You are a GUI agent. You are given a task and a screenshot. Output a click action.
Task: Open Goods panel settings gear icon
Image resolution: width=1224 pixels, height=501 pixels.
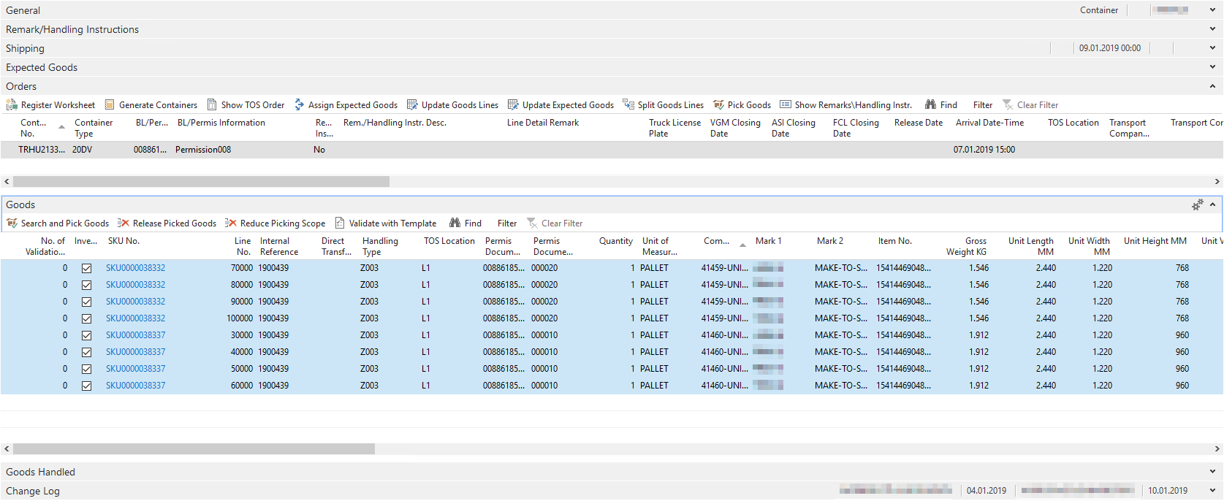[1197, 205]
